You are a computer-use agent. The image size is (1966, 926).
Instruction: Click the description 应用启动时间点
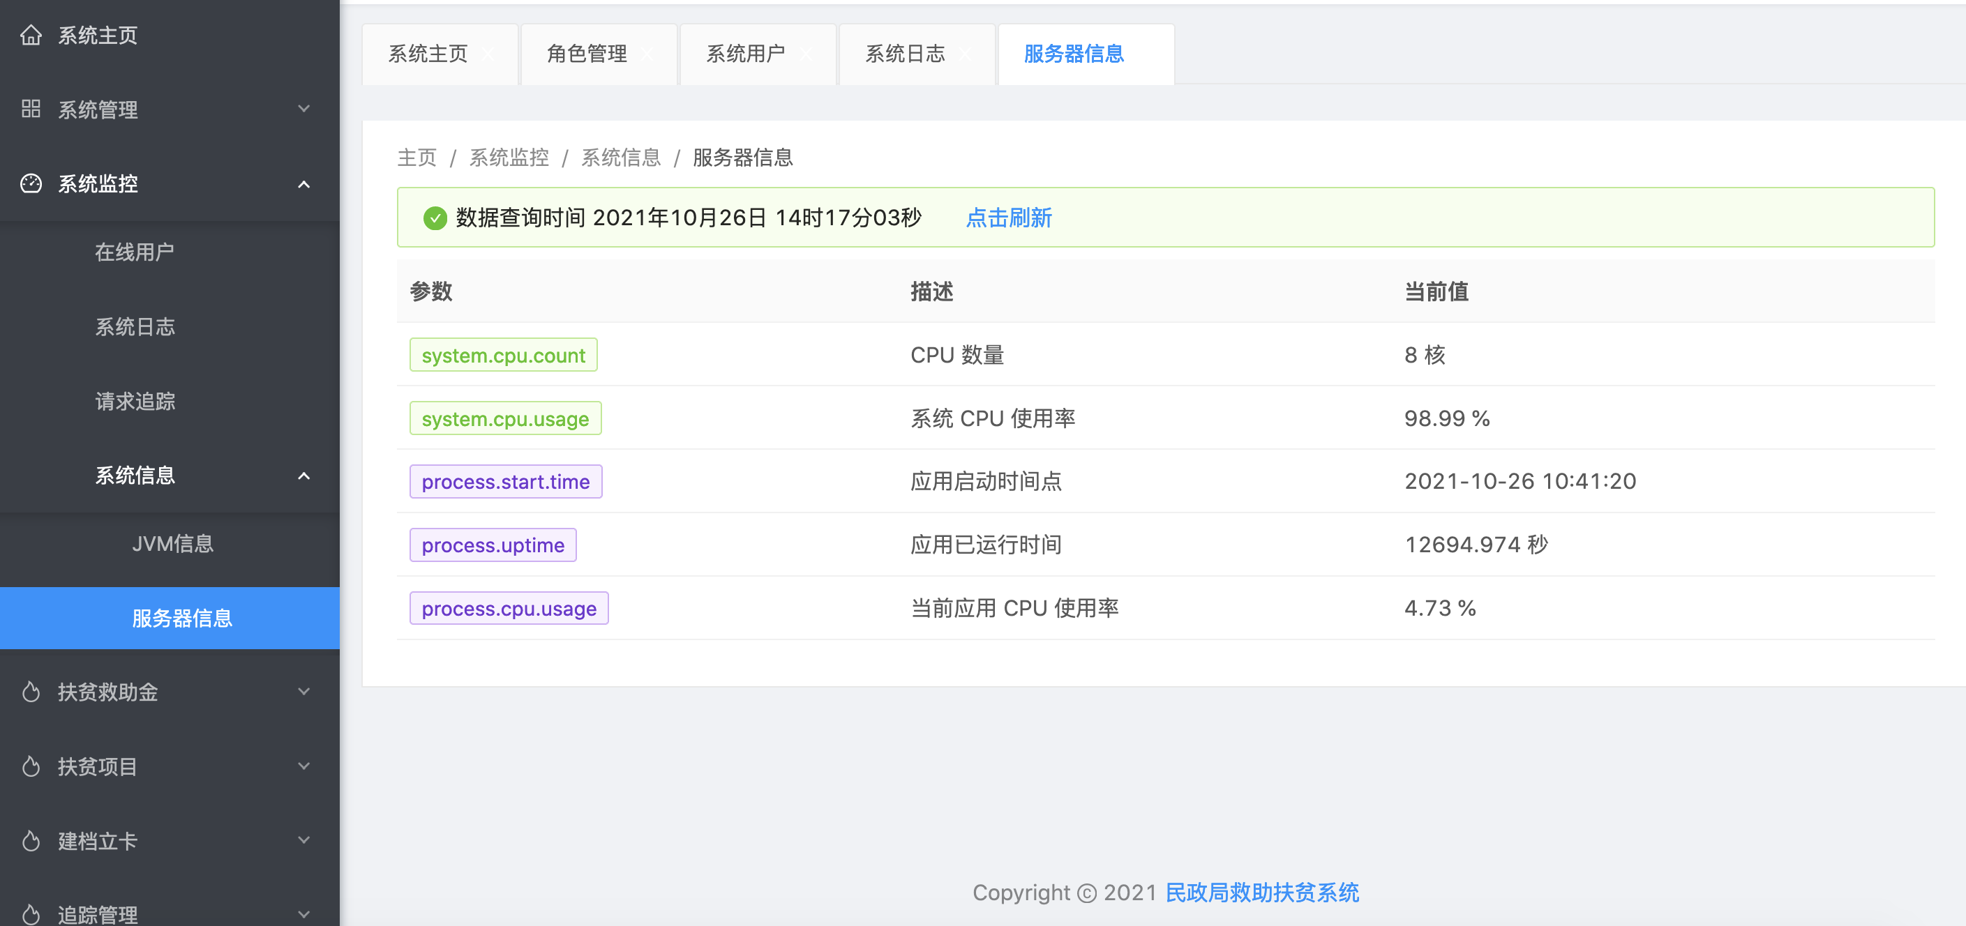tap(986, 482)
